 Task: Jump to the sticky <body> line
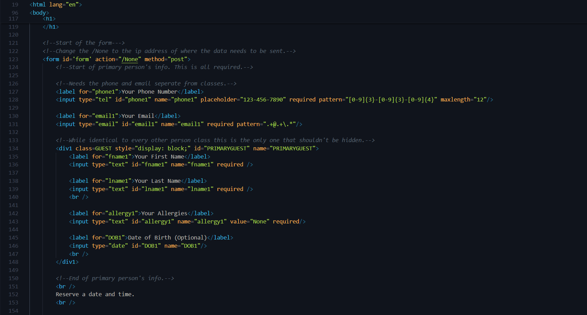[x=39, y=13]
